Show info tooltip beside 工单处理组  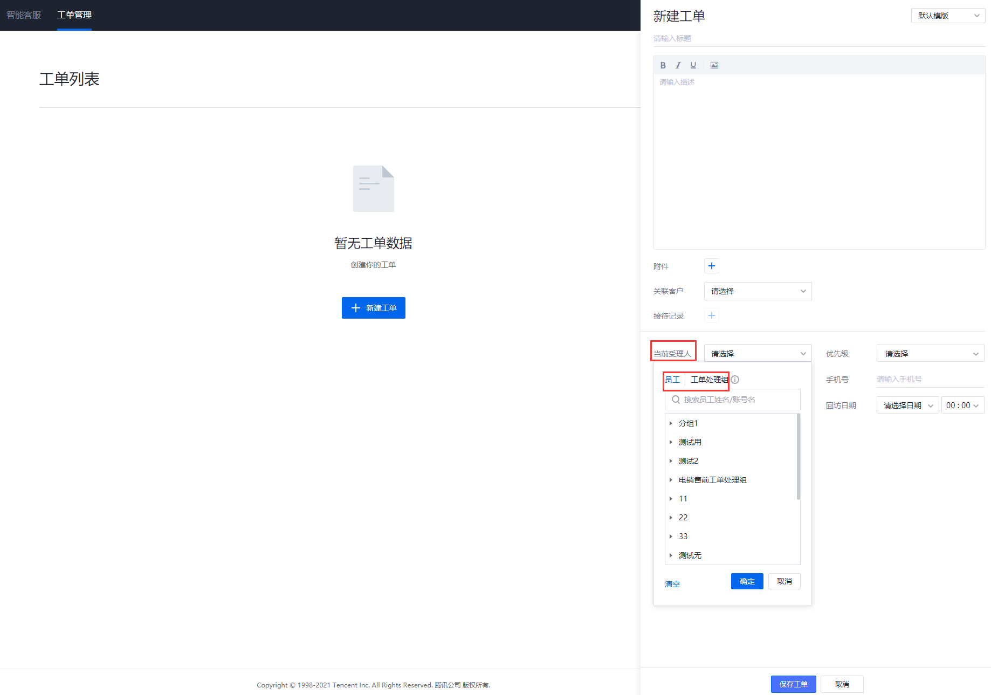click(735, 380)
